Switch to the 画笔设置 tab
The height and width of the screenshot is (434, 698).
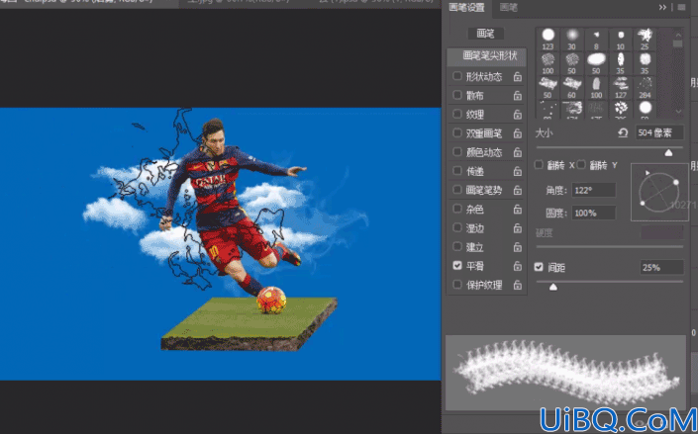point(466,8)
